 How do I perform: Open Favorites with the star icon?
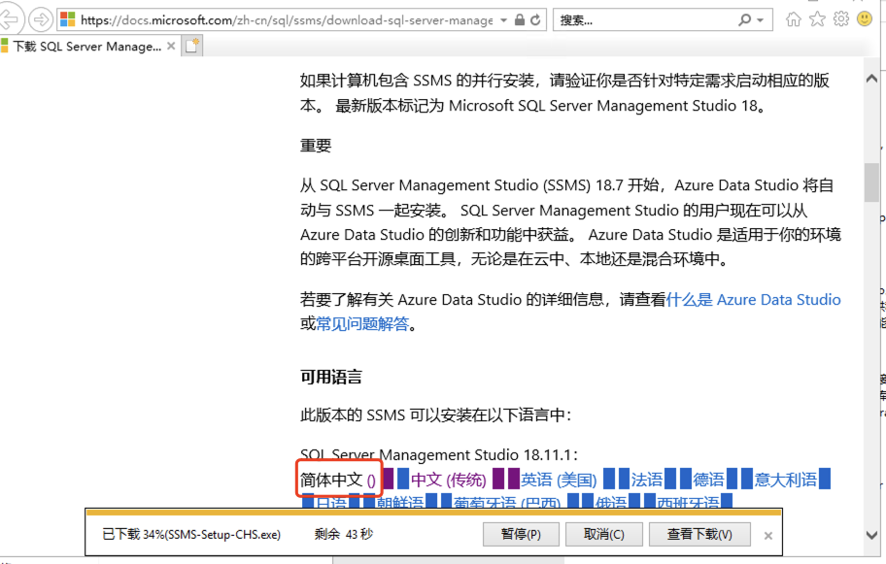point(817,19)
